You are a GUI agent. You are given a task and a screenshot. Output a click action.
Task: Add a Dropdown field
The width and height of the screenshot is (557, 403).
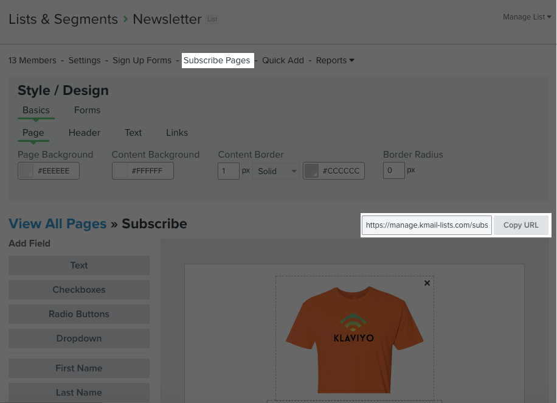(79, 338)
